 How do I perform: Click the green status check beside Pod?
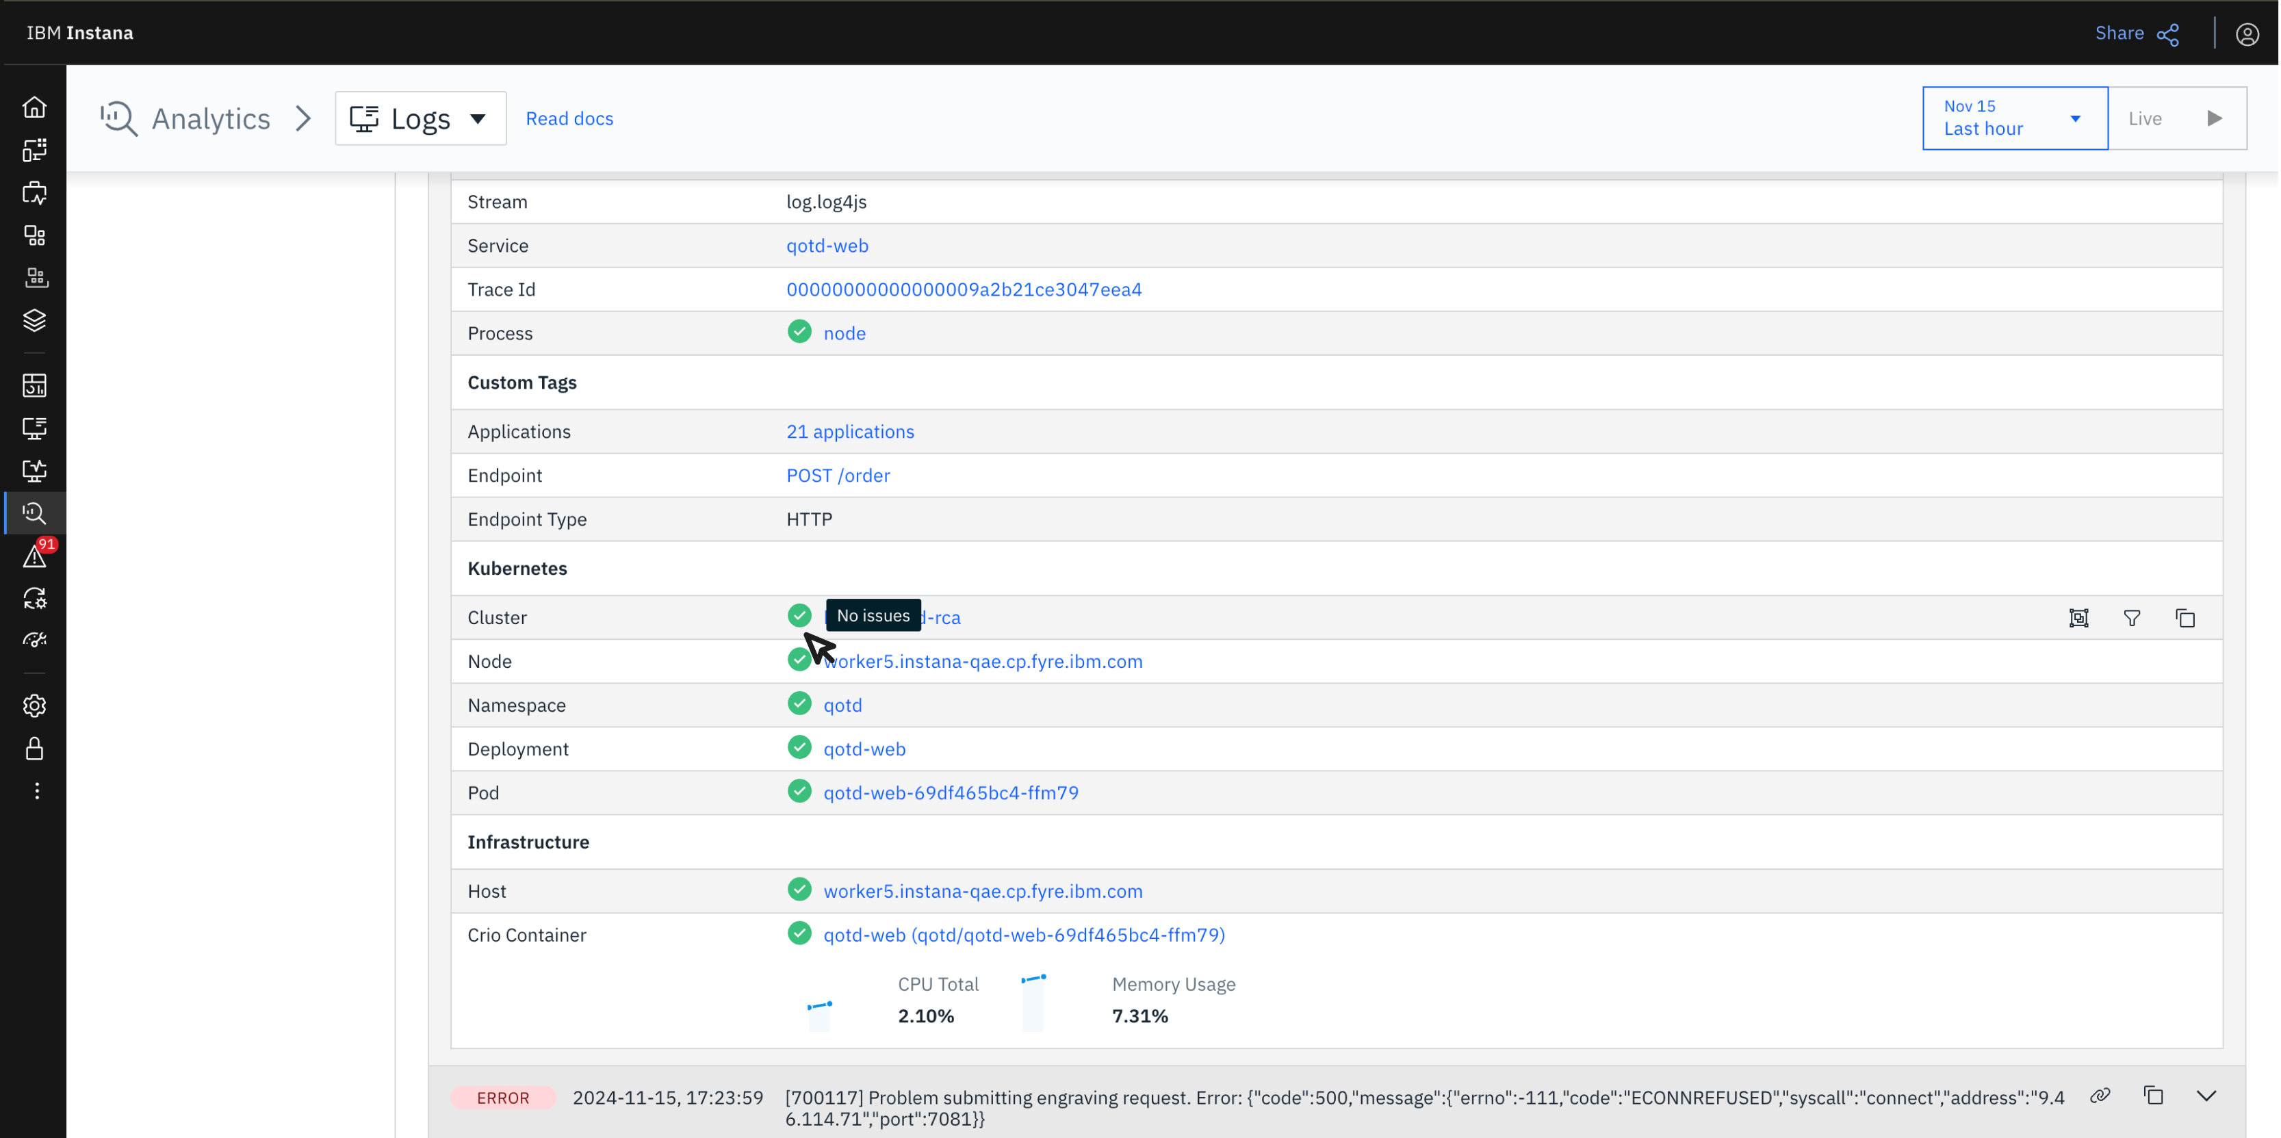point(799,792)
